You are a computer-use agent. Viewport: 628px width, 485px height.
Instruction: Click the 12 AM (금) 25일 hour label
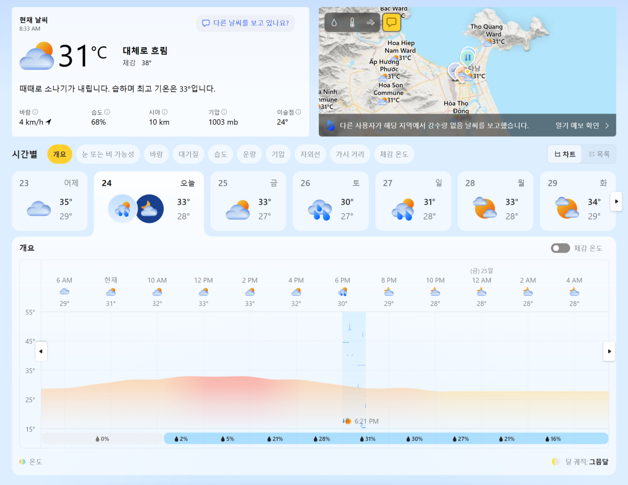coord(481,280)
